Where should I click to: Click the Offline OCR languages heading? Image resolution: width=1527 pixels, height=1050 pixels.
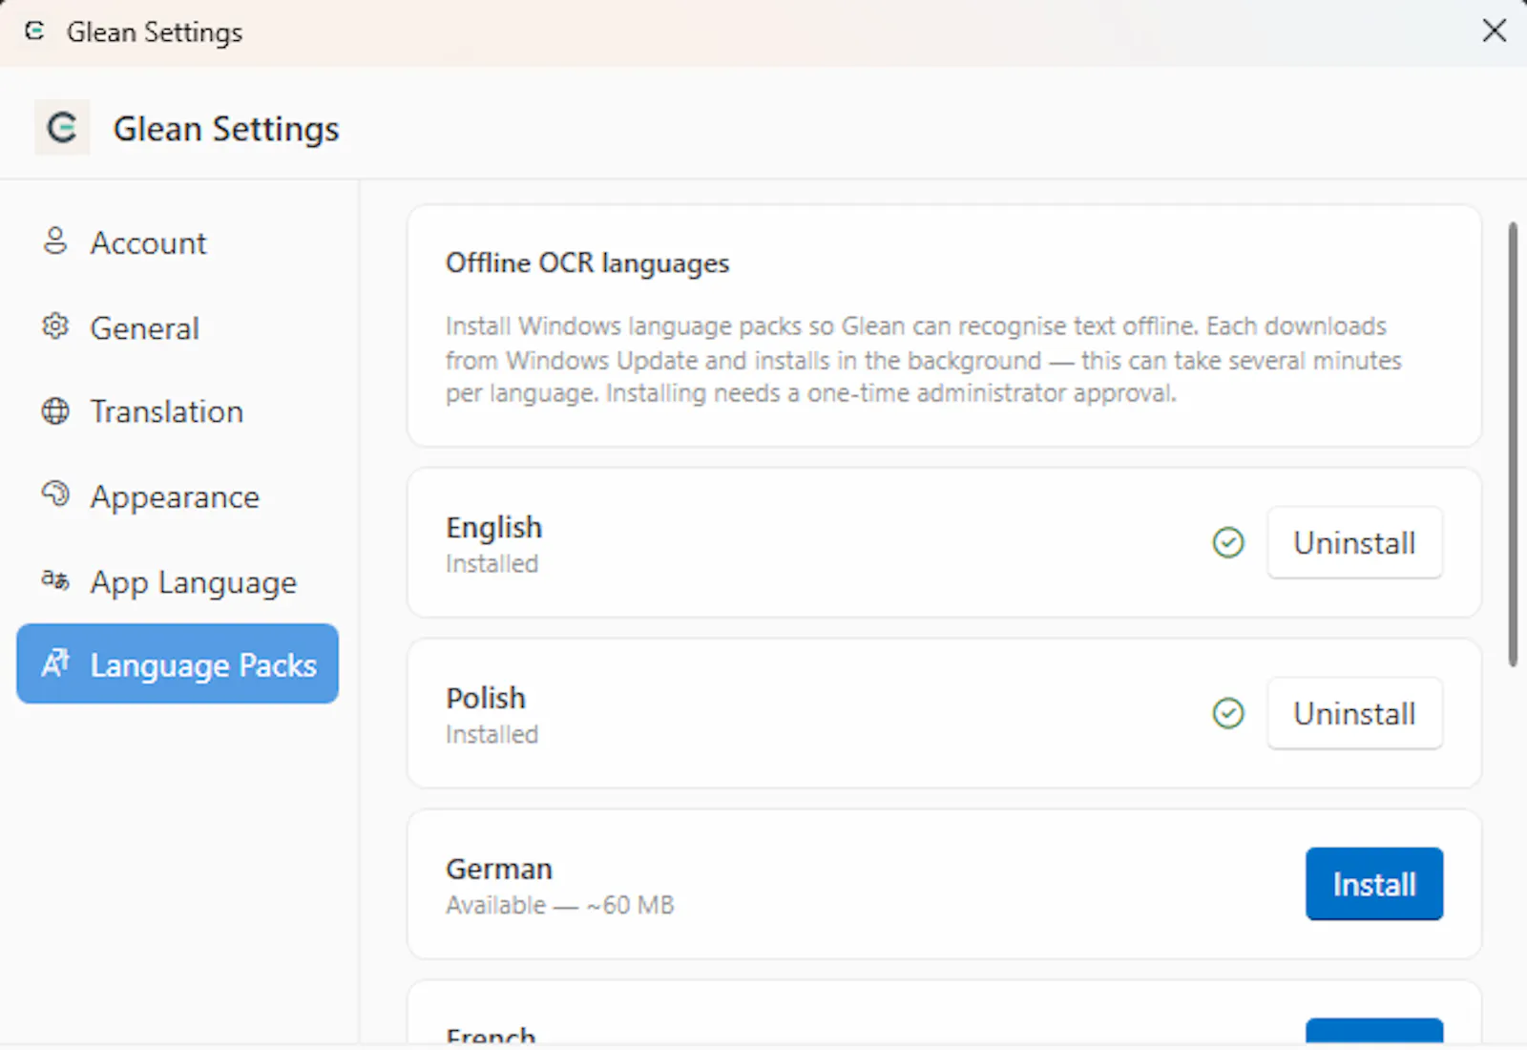[587, 262]
